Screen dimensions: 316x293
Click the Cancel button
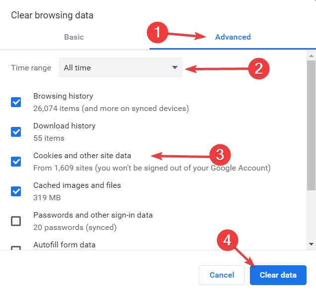click(222, 275)
